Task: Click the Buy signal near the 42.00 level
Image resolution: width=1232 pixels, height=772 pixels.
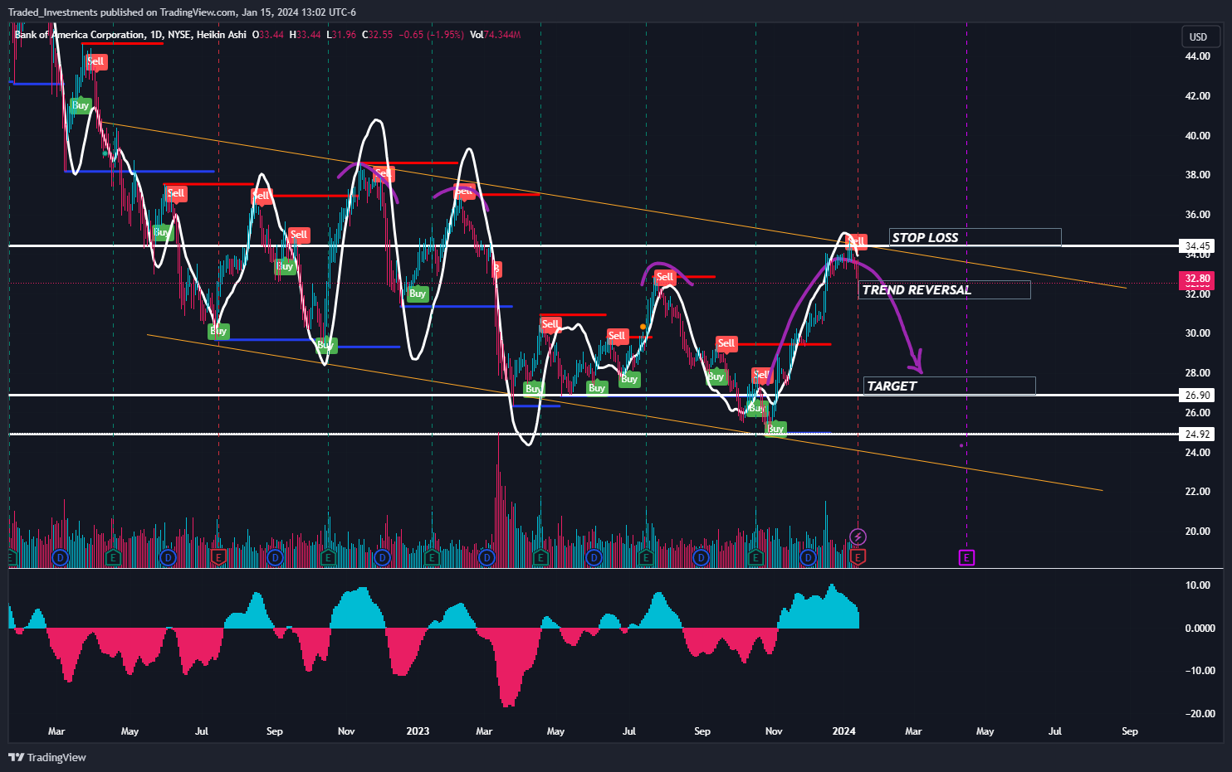Action: pyautogui.click(x=81, y=105)
